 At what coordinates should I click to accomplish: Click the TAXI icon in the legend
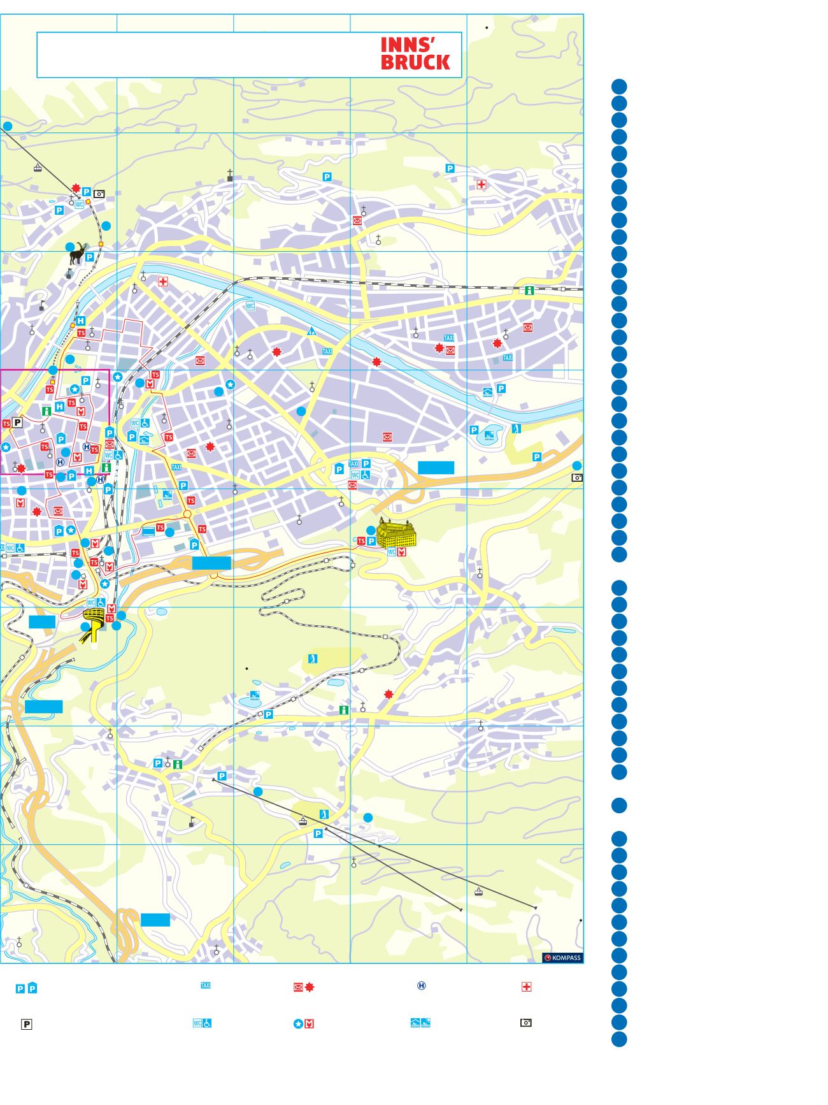[206, 985]
